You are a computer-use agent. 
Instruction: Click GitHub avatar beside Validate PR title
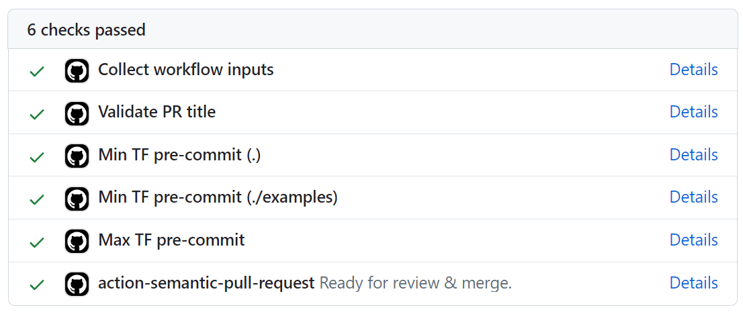[x=77, y=113]
